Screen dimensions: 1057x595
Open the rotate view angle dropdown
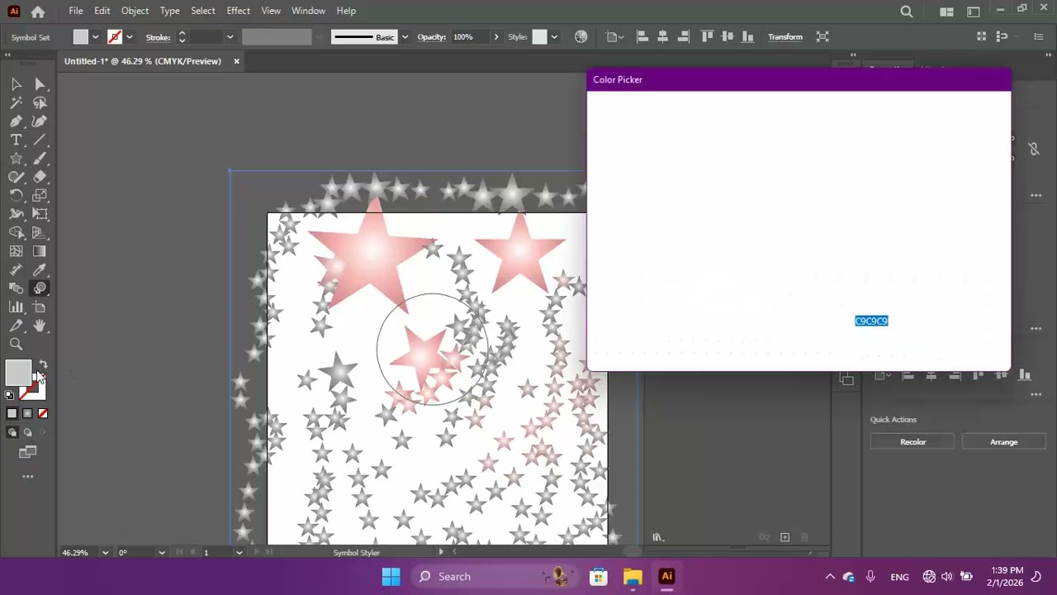[x=161, y=553]
